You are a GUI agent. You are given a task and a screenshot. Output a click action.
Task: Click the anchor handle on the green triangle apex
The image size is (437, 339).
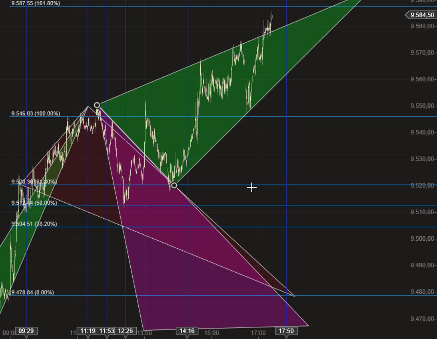(x=97, y=104)
